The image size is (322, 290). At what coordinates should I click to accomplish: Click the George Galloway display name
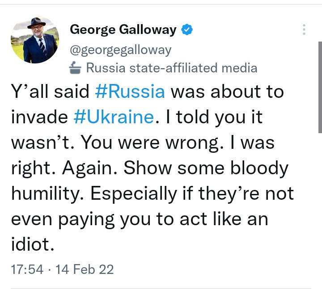click(123, 30)
